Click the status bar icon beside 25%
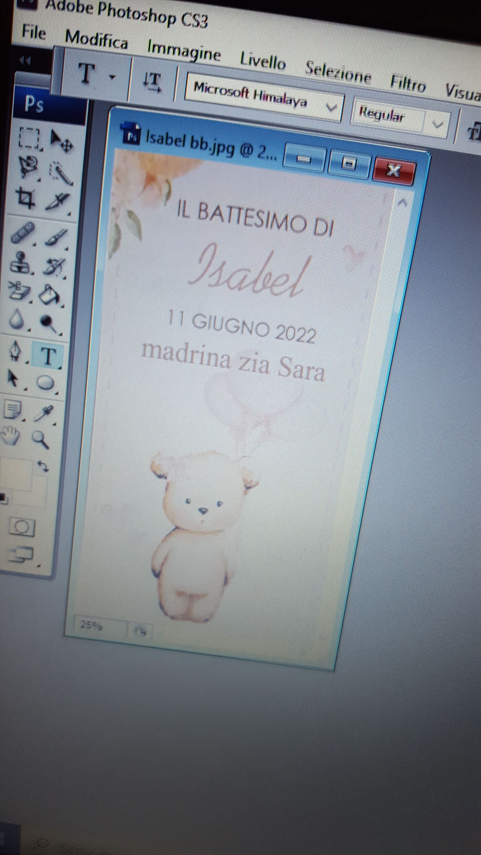 click(x=140, y=631)
